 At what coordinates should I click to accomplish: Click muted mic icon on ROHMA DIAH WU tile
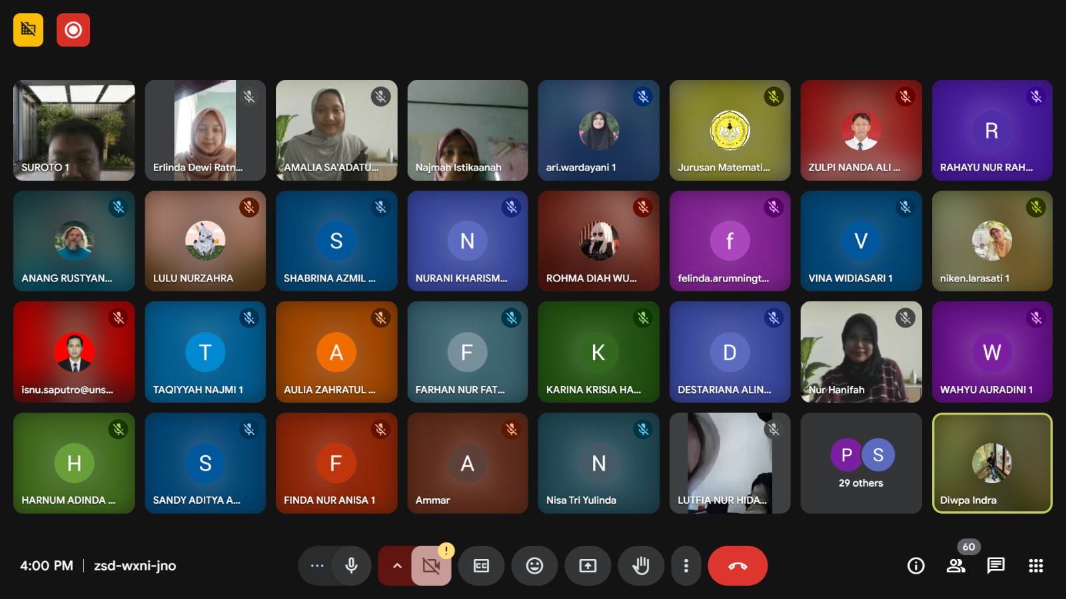(x=643, y=207)
